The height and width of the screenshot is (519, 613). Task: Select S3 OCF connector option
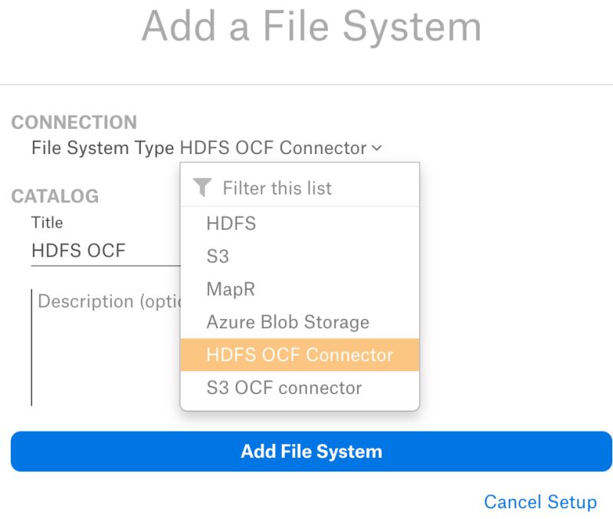coord(284,388)
